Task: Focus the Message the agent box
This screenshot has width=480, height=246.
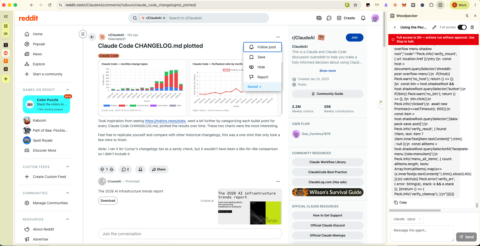Action: click(x=422, y=233)
